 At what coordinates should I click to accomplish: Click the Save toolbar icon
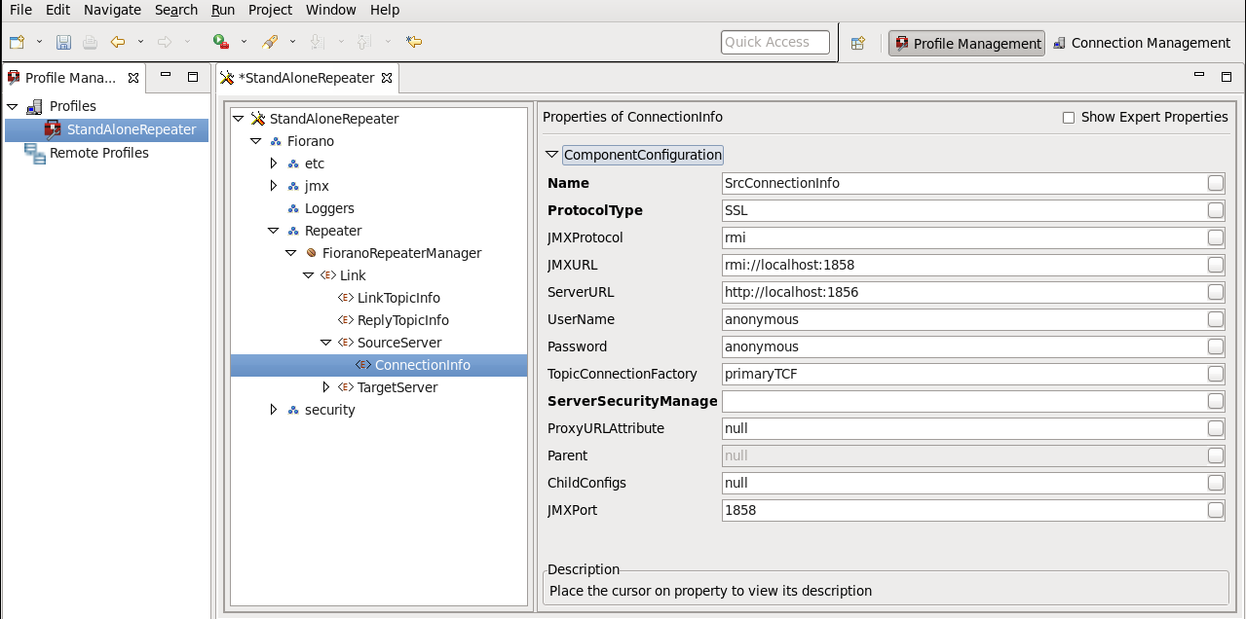tap(63, 42)
